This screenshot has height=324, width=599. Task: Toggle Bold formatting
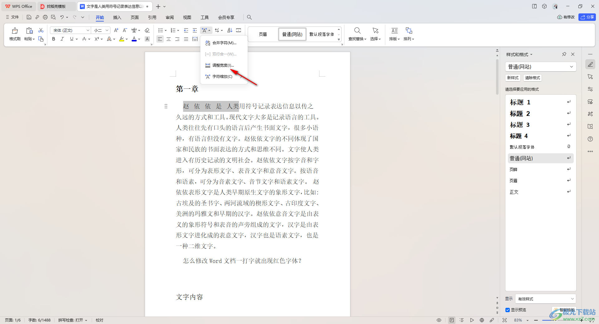pyautogui.click(x=54, y=39)
